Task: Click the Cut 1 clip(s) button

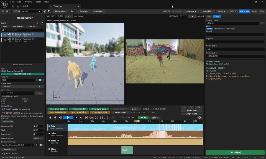Action: 235,152
